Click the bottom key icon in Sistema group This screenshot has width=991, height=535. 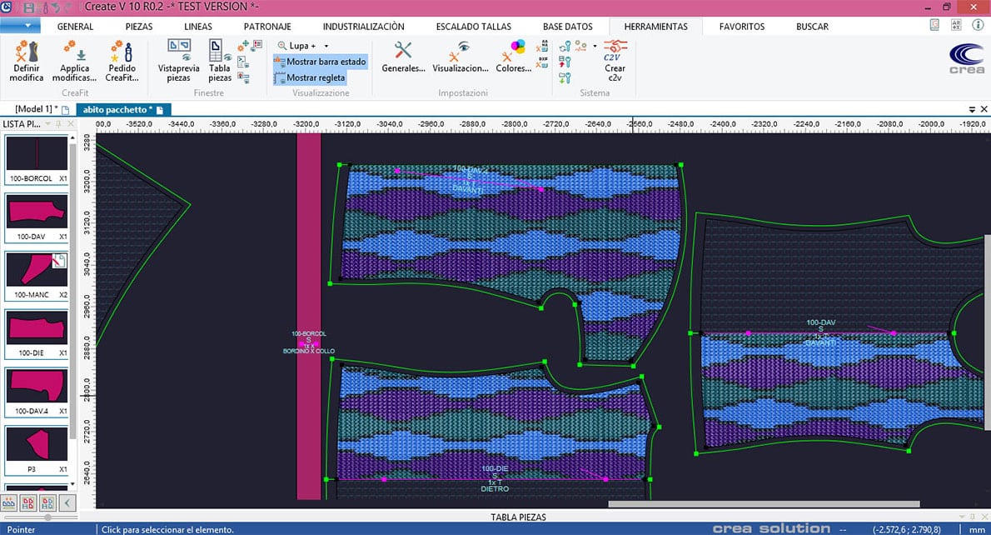coord(565,77)
